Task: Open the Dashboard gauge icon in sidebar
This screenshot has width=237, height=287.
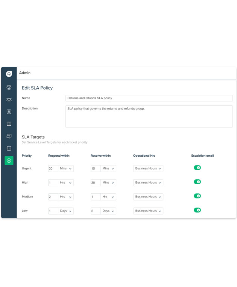Action: pos(9,88)
